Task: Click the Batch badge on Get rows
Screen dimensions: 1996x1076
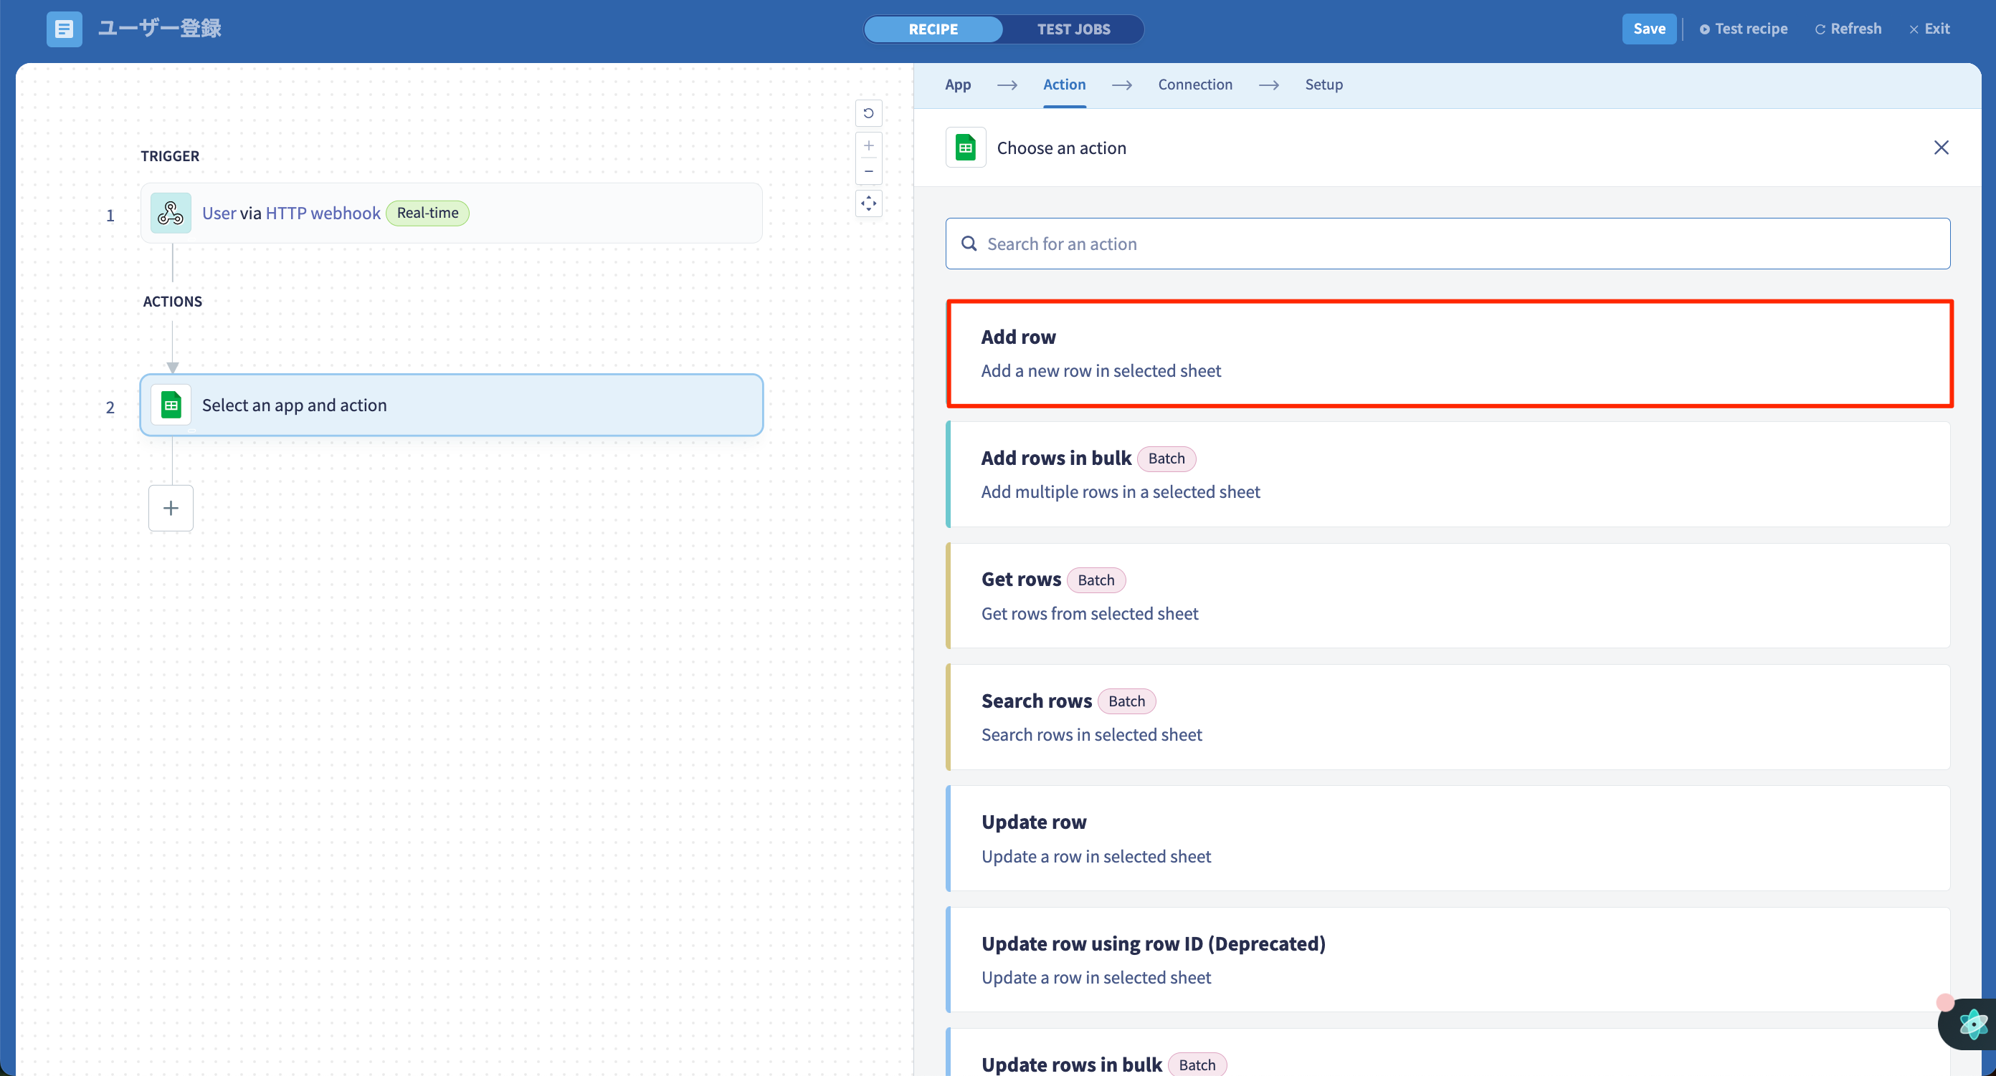Action: [x=1096, y=580]
